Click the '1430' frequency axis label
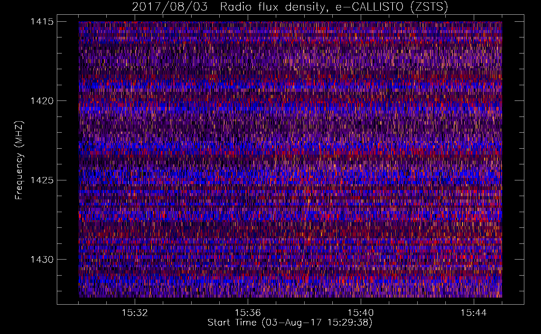 coord(42,260)
